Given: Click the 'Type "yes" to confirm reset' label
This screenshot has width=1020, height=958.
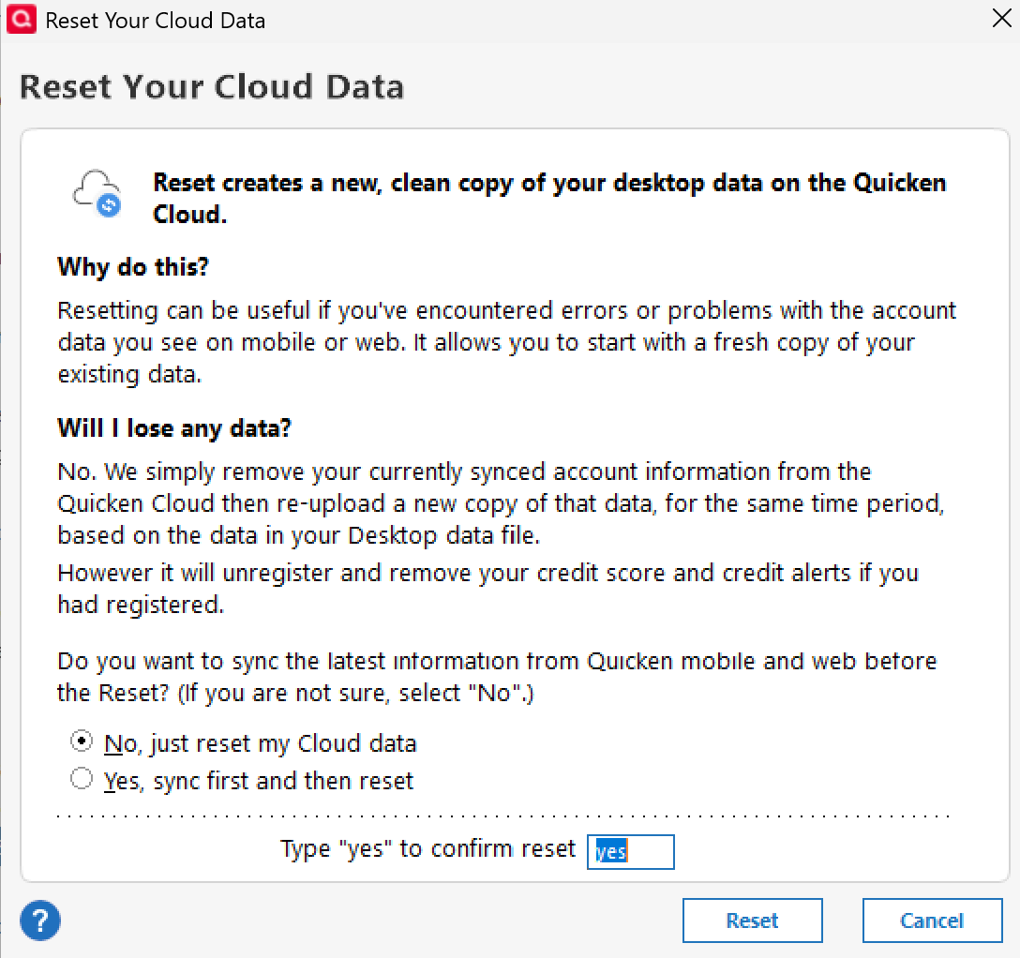Looking at the screenshot, I should pos(428,848).
